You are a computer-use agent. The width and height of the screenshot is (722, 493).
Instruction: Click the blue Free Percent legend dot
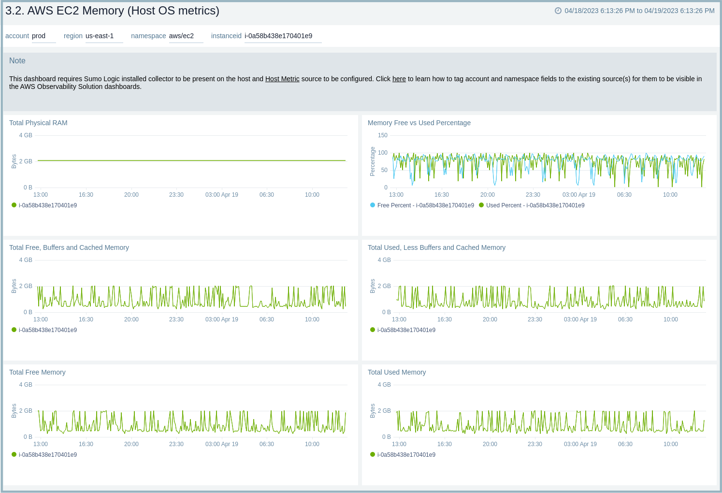[372, 205]
